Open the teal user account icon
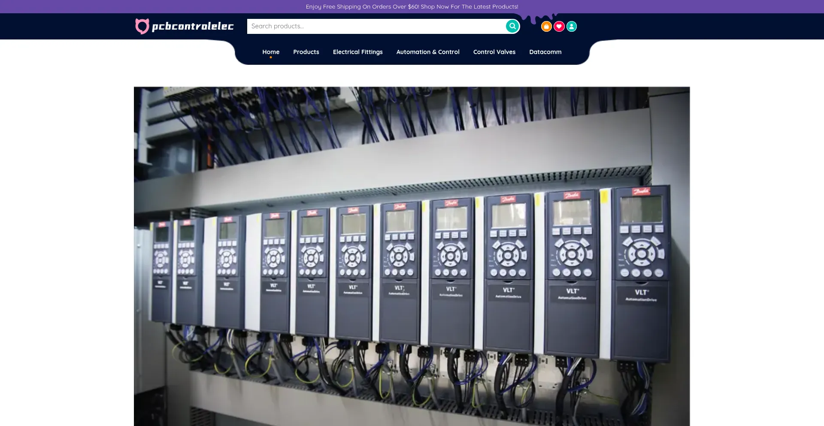 (572, 27)
